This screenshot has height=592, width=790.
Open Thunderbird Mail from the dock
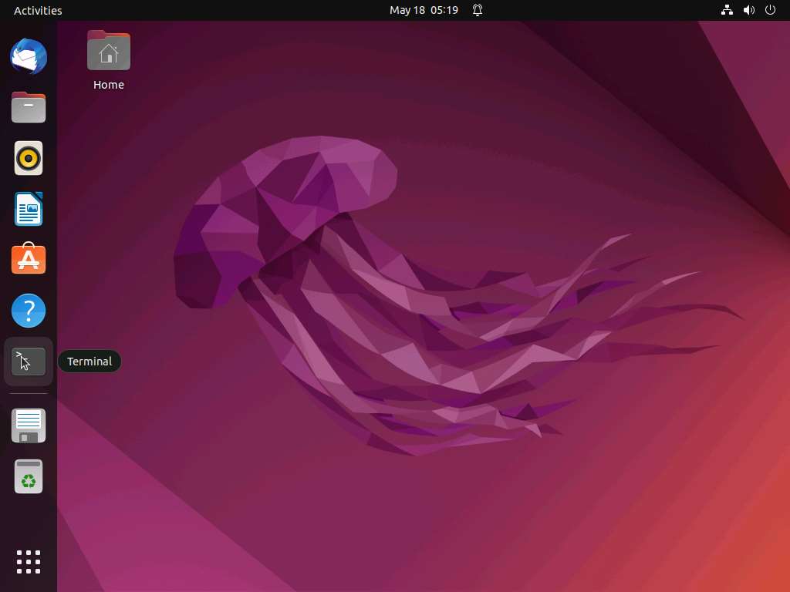[x=29, y=56]
